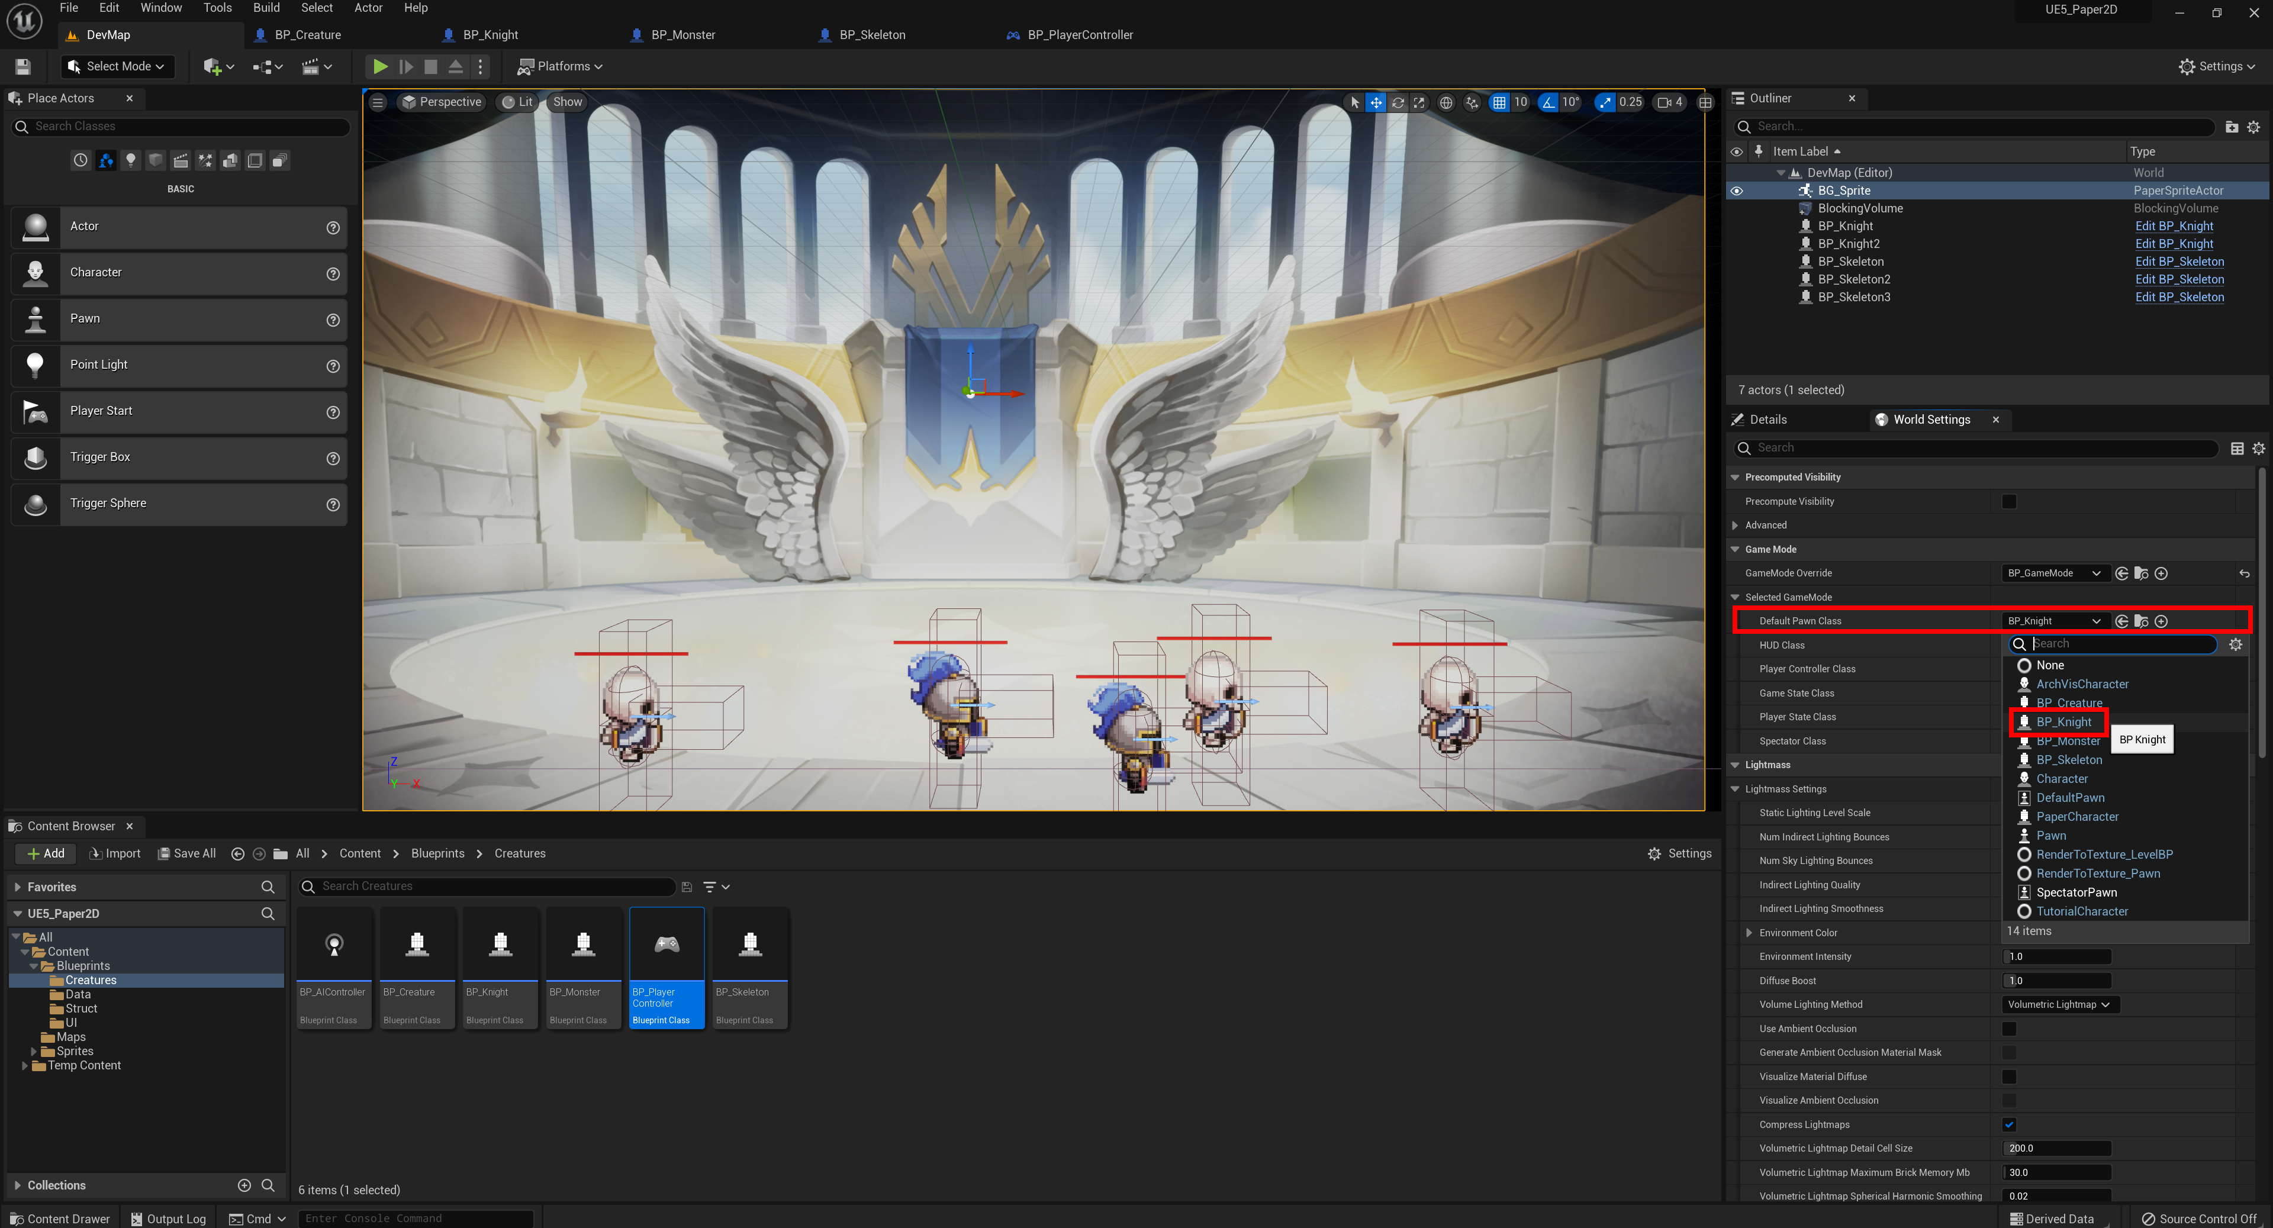Image resolution: width=2273 pixels, height=1228 pixels.
Task: Toggle grid snapping icon in viewport
Action: [x=1499, y=102]
